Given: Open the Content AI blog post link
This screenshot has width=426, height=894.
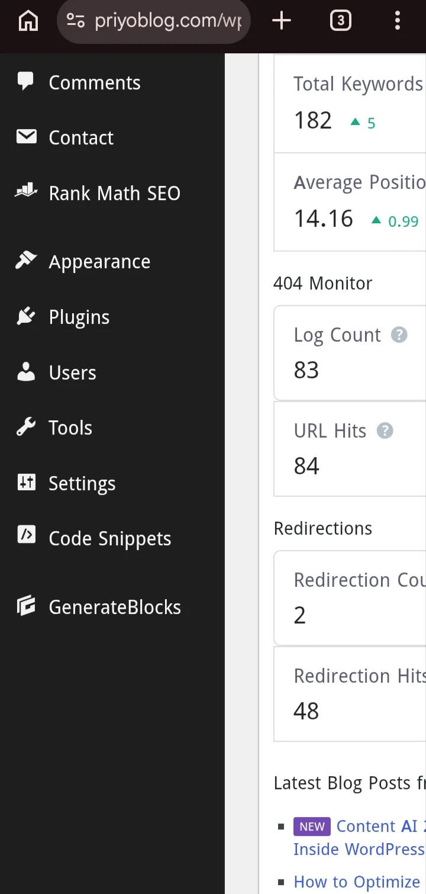Looking at the screenshot, I should [360, 837].
